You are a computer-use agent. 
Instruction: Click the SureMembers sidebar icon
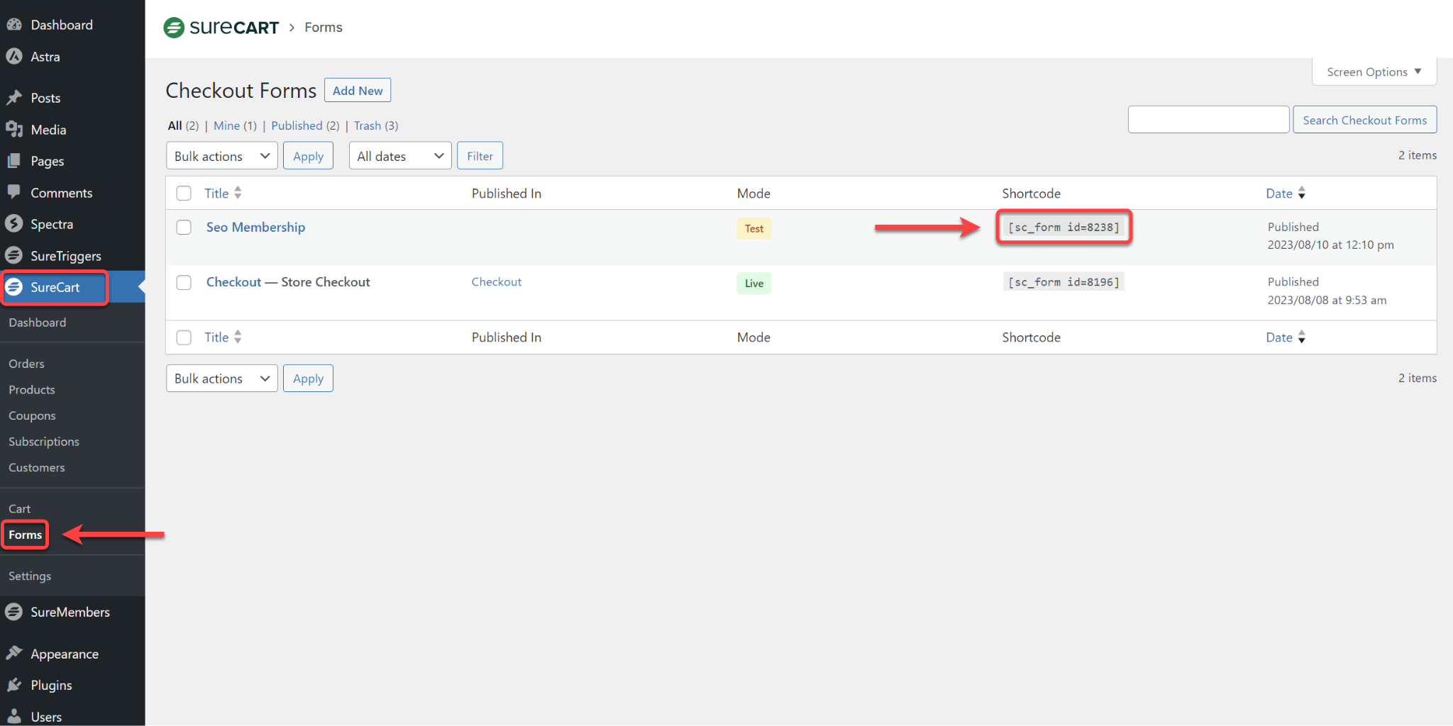click(14, 612)
